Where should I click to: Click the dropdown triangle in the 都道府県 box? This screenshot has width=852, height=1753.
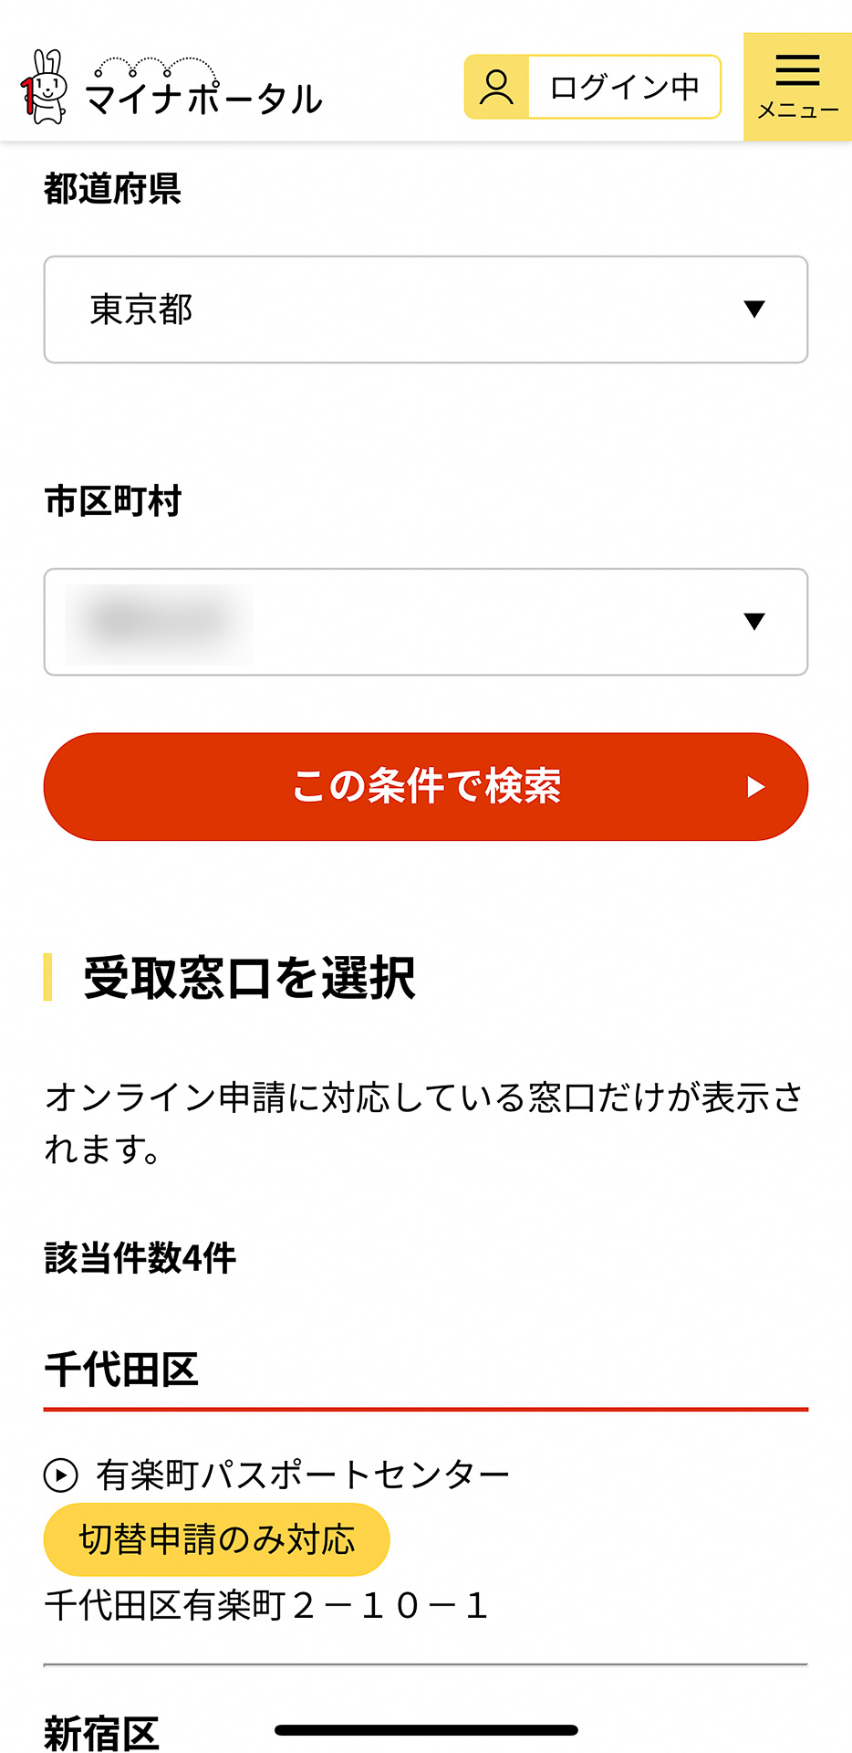(753, 310)
